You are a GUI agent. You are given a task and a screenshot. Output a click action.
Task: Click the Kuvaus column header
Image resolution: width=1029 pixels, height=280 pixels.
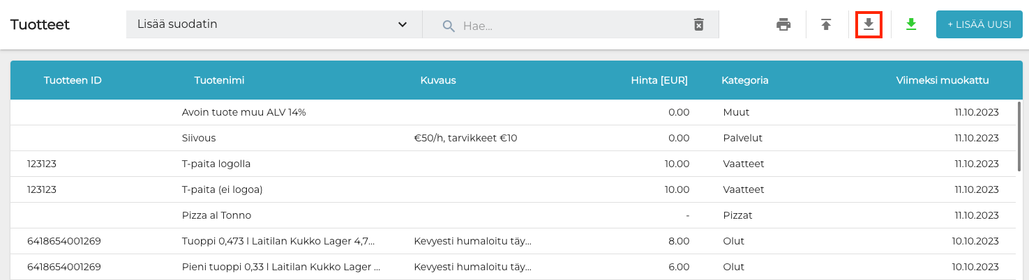pos(438,80)
